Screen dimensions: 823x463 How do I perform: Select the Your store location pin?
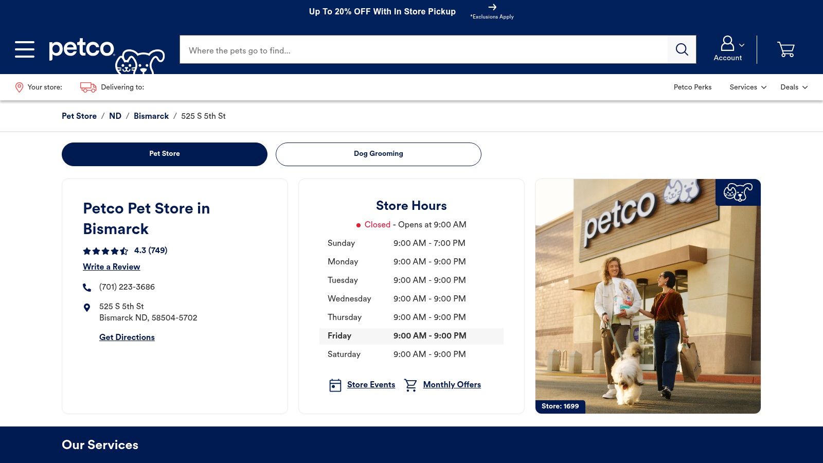[x=19, y=87]
